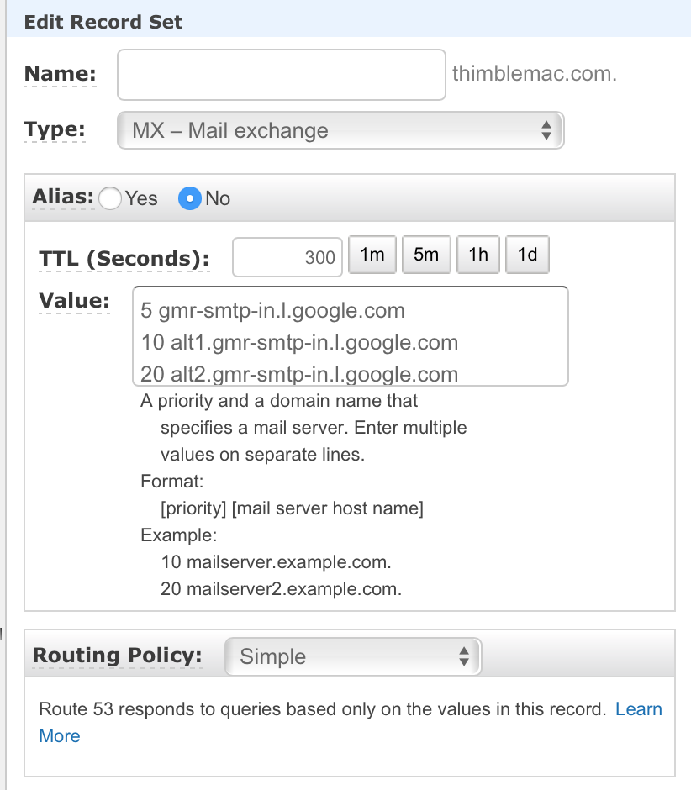Viewport: 691px width, 790px height.
Task: Click the Routing Policy label
Action: click(x=117, y=656)
